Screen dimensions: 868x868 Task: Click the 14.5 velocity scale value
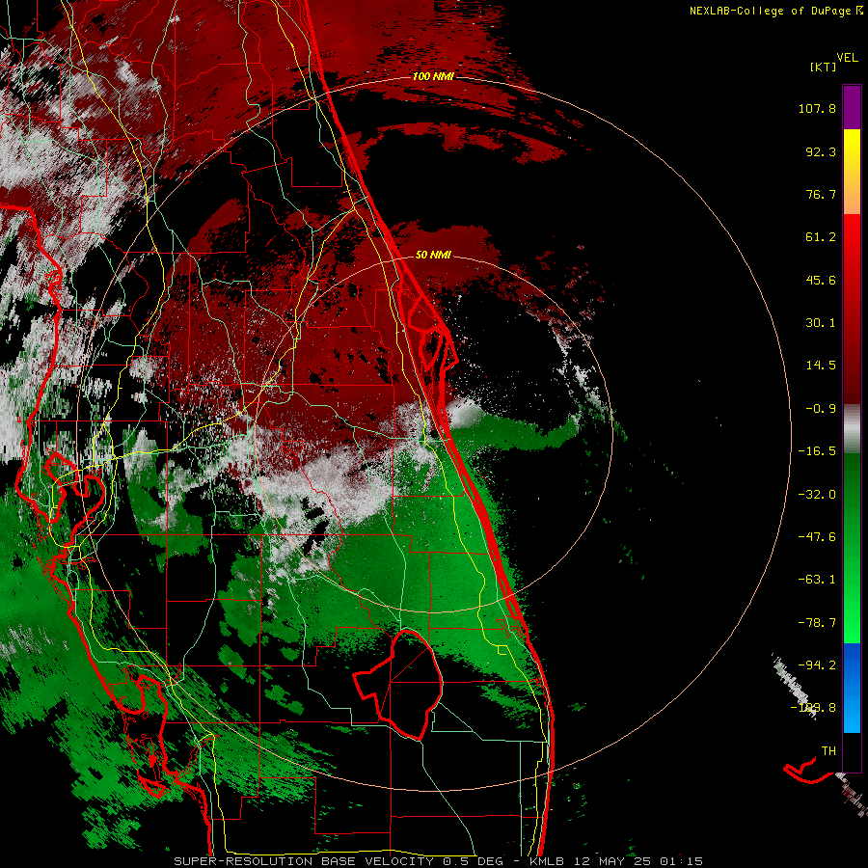821,366
